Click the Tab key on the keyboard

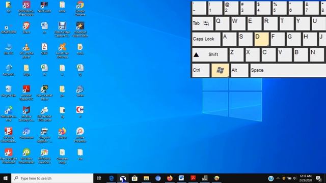coord(203,23)
